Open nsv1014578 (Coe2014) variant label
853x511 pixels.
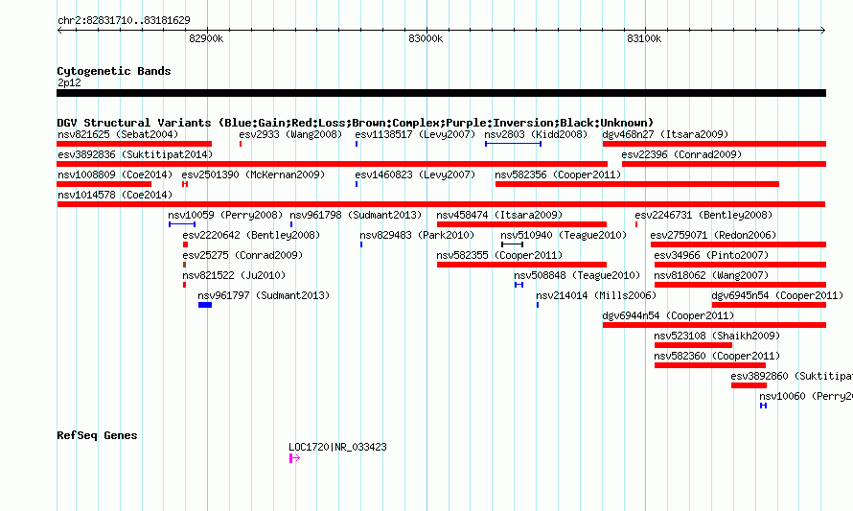pyautogui.click(x=115, y=195)
